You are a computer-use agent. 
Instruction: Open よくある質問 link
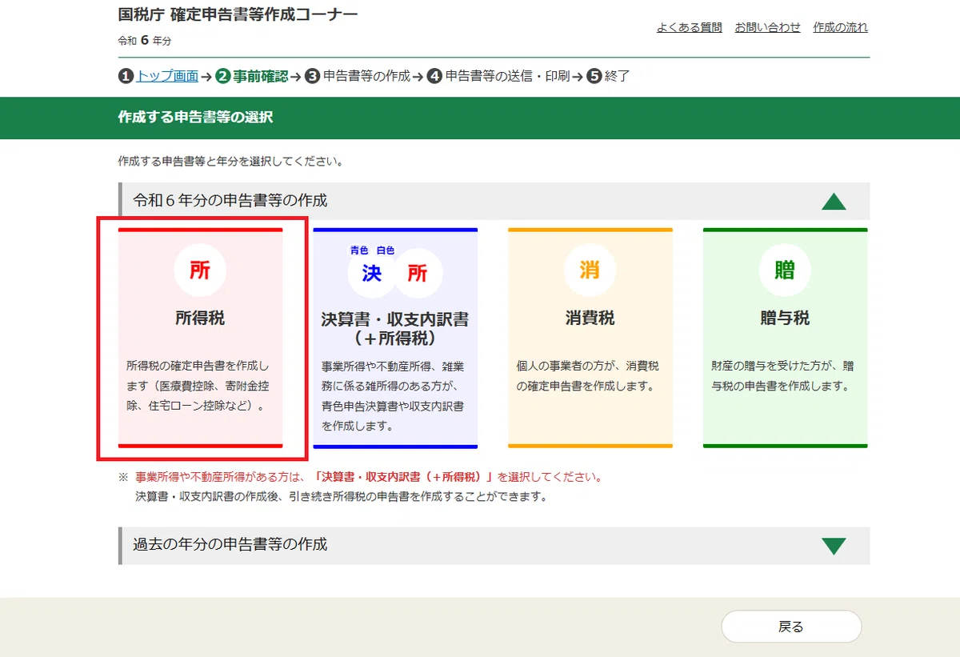(690, 27)
